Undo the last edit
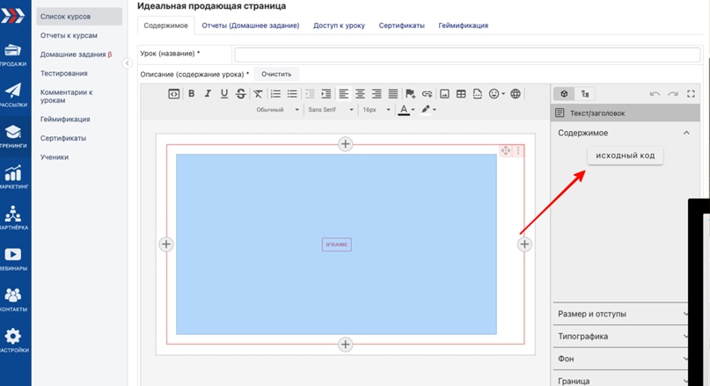710x386 pixels. tap(655, 94)
